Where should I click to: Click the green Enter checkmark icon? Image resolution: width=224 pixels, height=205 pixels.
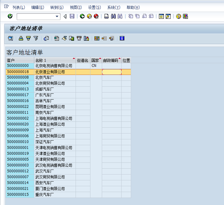pos(10,16)
